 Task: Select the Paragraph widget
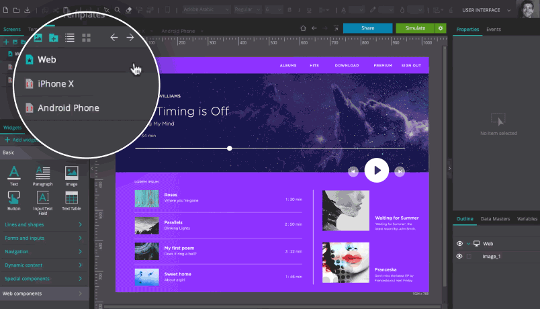pos(43,176)
